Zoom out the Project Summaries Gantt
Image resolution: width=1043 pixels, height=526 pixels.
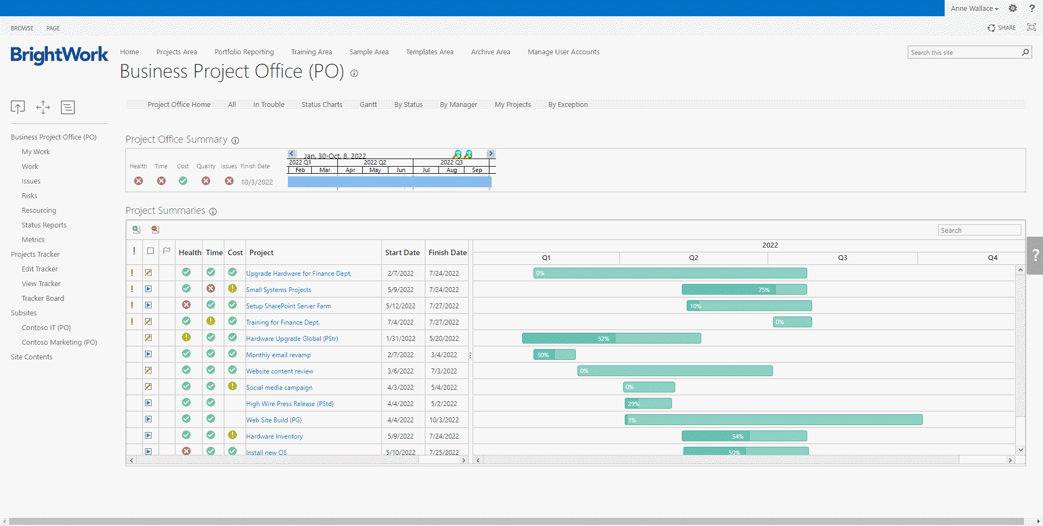click(155, 230)
